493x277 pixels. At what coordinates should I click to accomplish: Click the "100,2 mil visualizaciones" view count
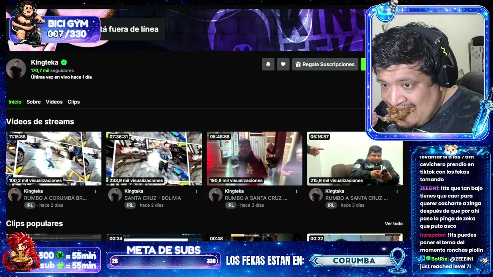coord(35,180)
